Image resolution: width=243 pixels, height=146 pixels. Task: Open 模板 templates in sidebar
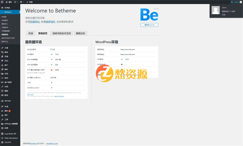pyautogui.click(x=10, y=91)
